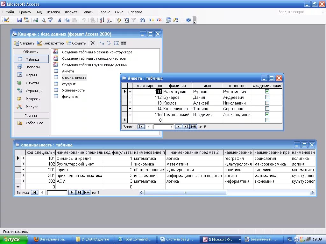Click the Открыть button in the database window
Viewport: 326px width, 244px height.
[x=24, y=43]
